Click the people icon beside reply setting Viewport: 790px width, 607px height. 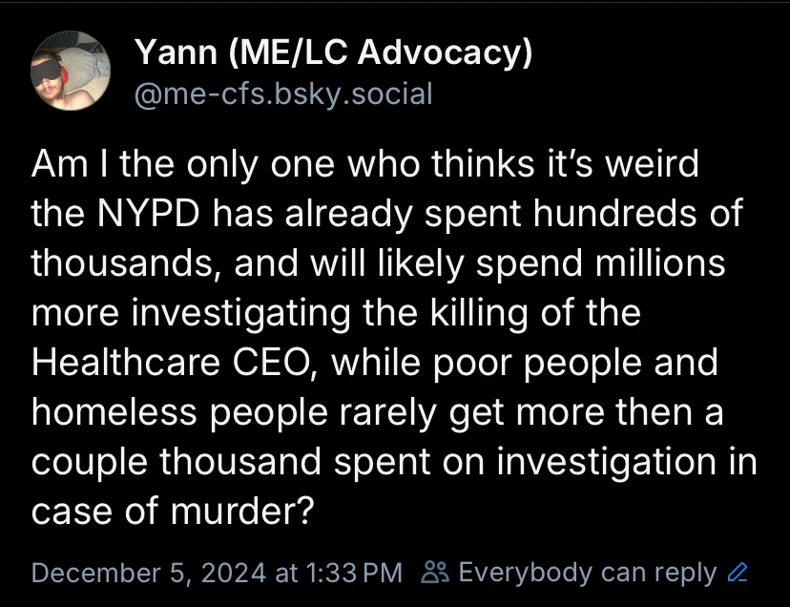435,574
